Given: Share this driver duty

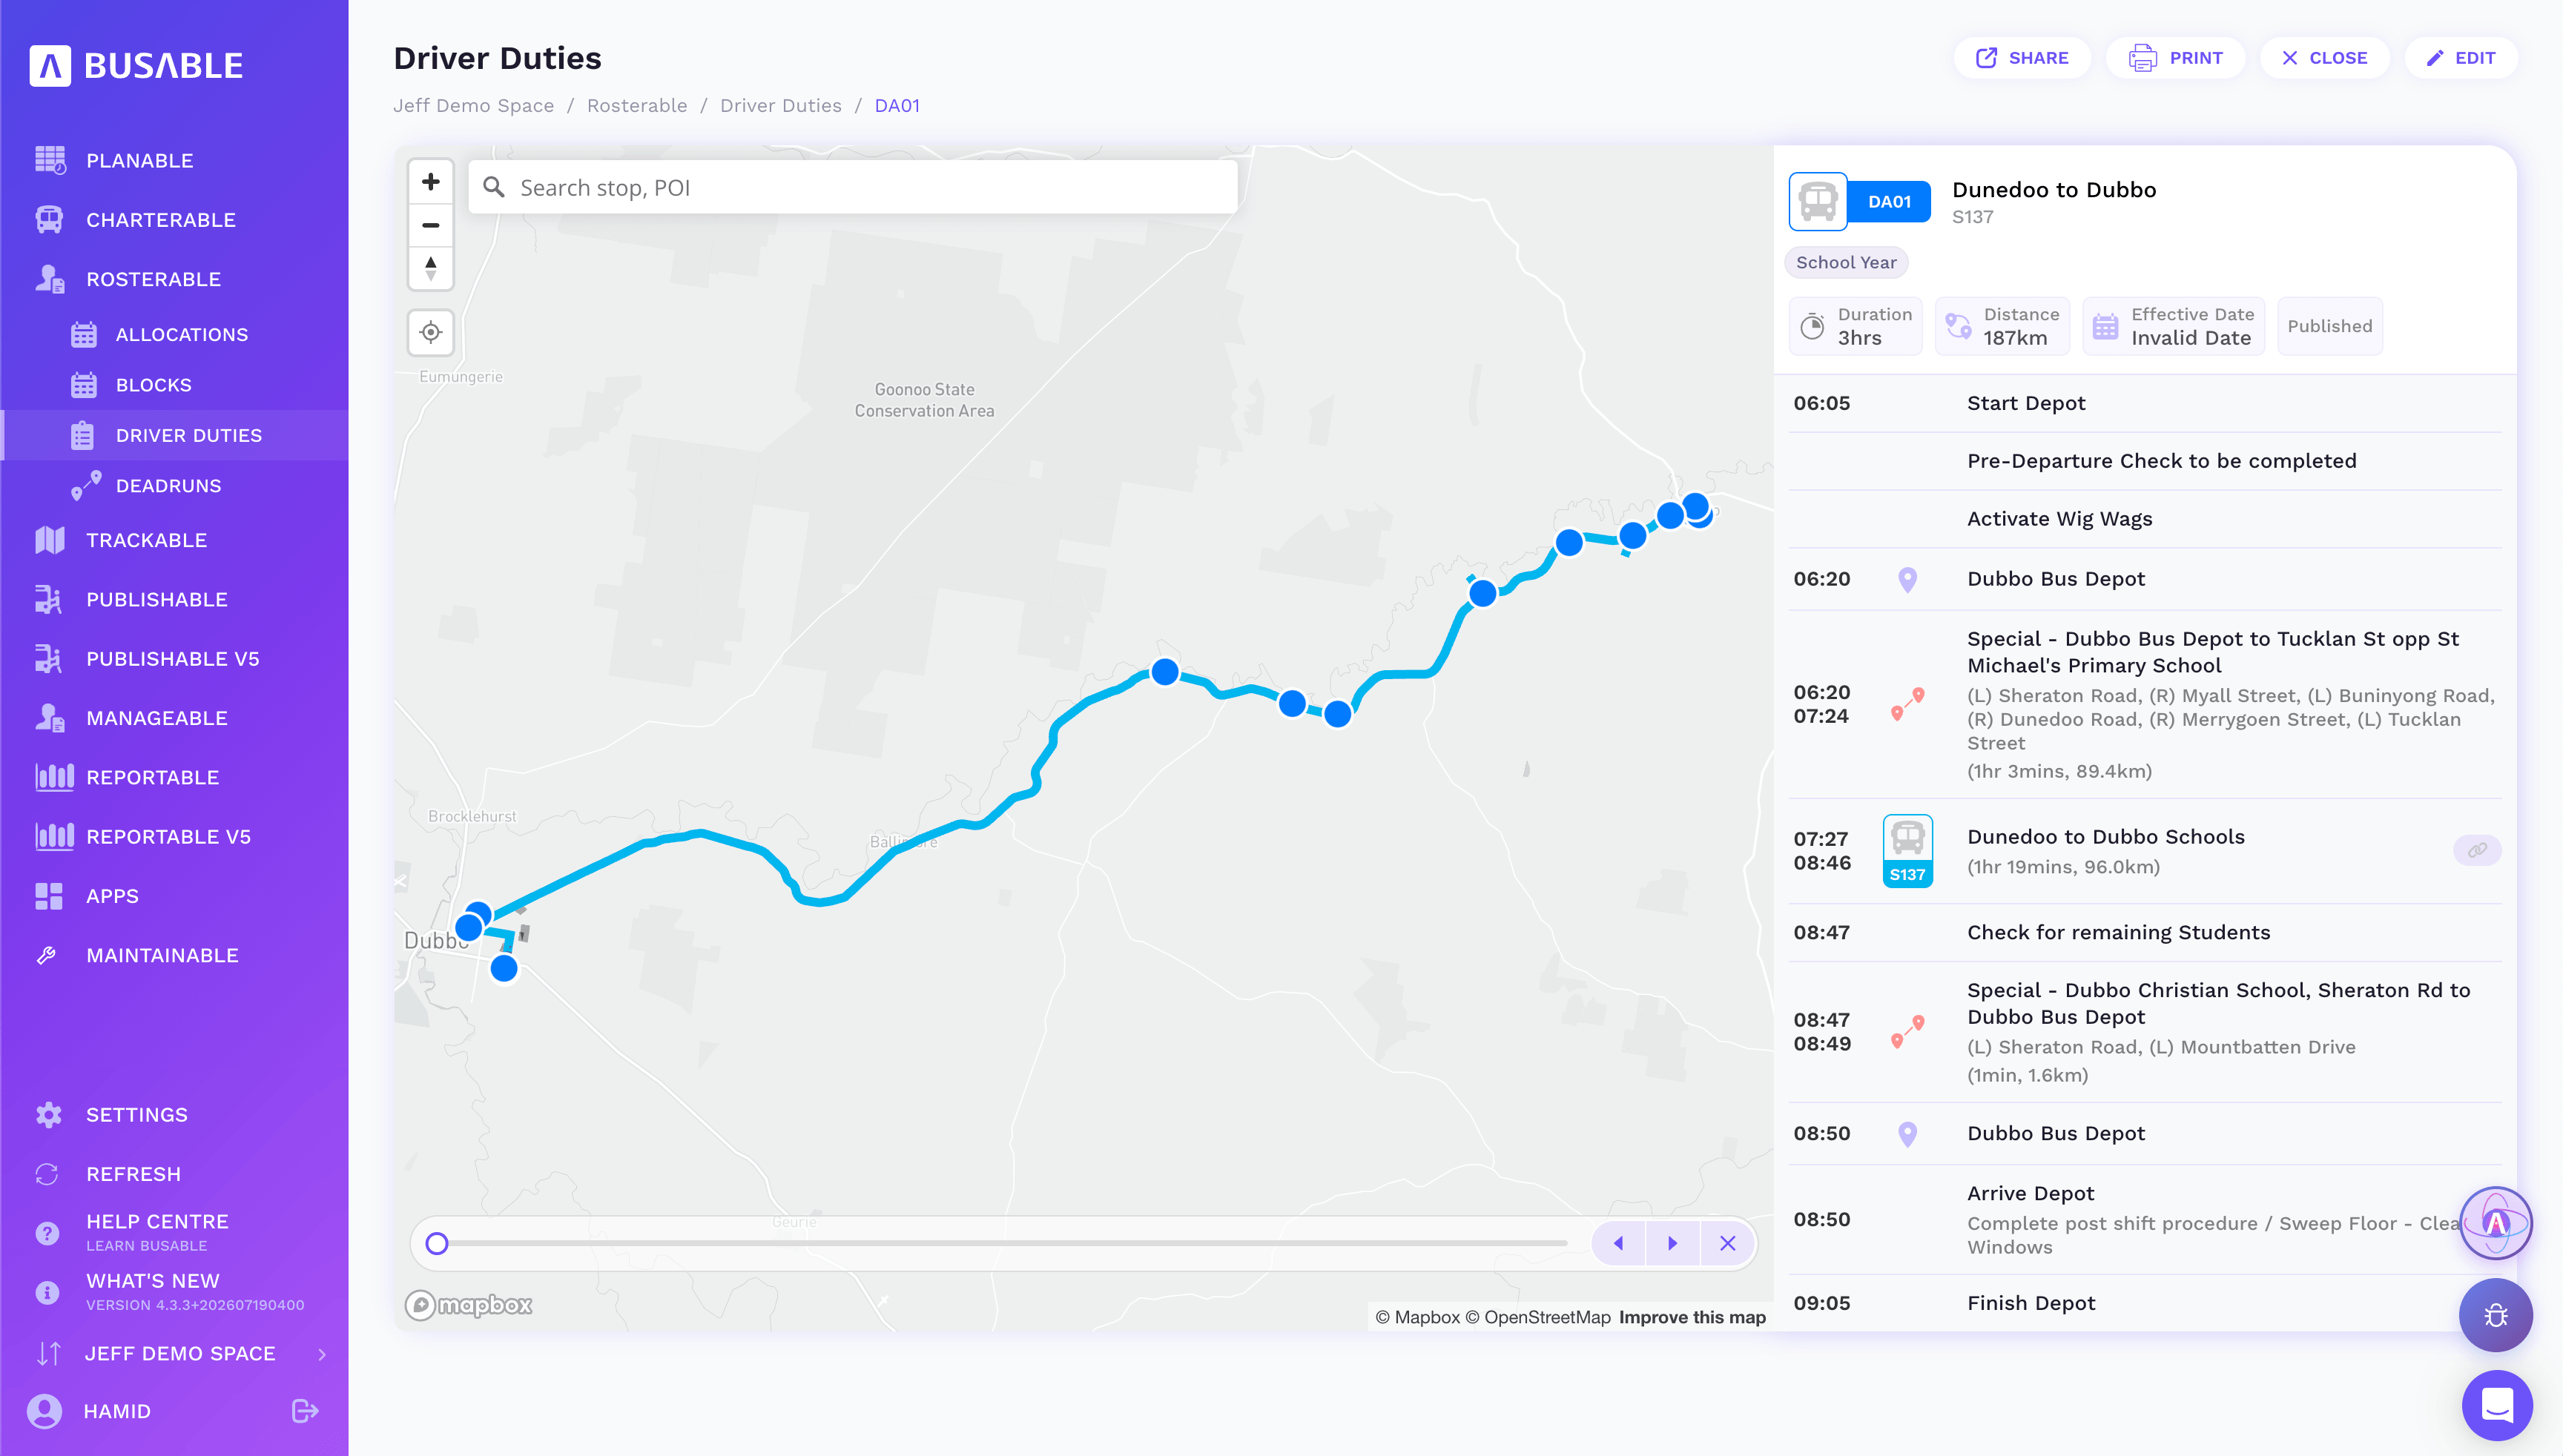Looking at the screenshot, I should (x=2022, y=58).
